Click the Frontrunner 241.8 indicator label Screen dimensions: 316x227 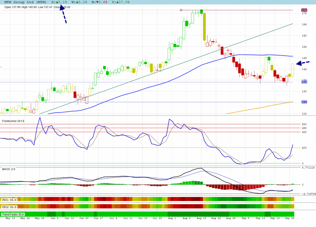[x=13, y=121]
